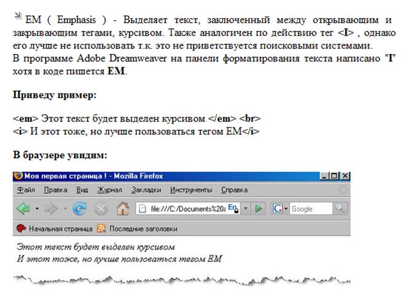
Task: Click the file:///C:/Documents address field
Action: pos(188,209)
